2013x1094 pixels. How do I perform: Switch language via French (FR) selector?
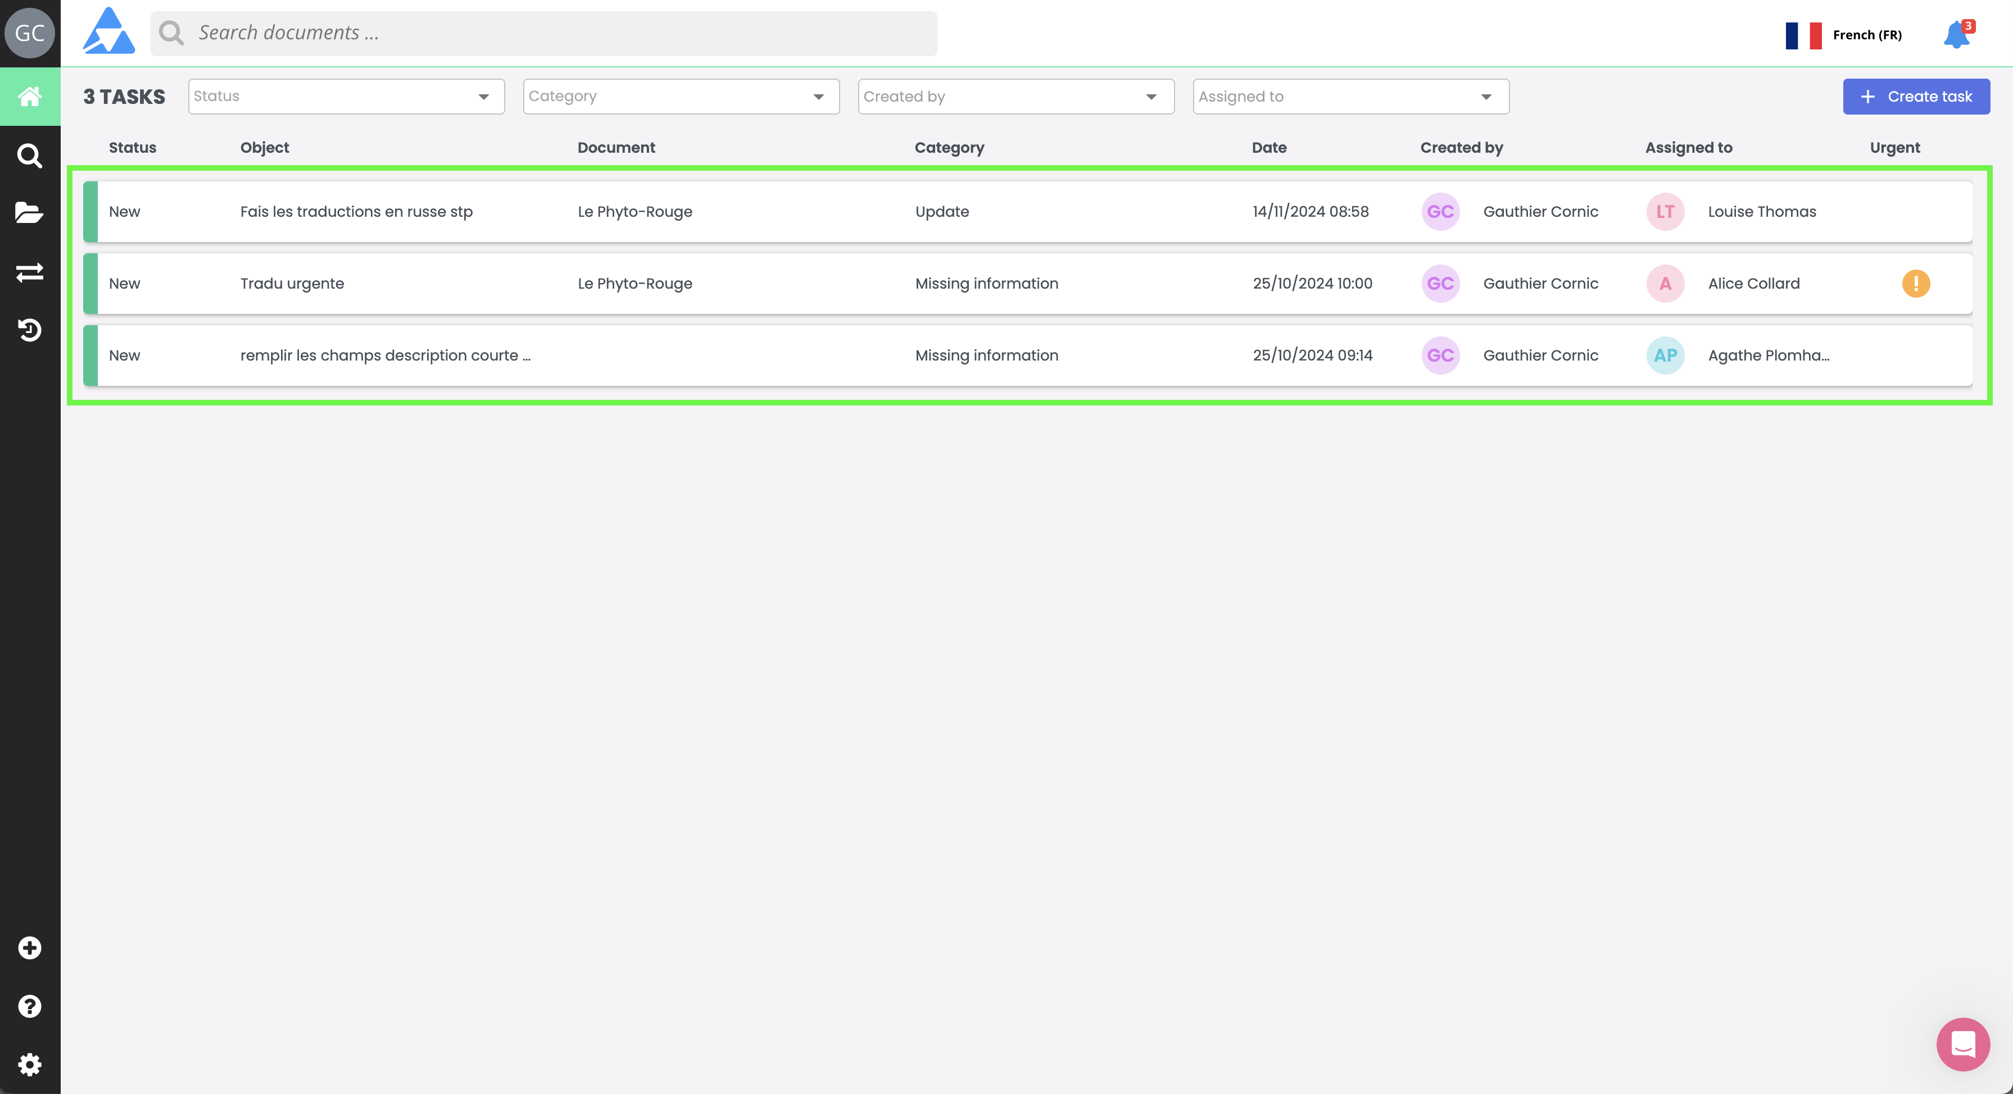(1844, 35)
